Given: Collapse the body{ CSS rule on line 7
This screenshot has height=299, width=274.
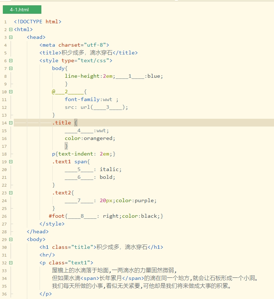Looking at the screenshot, I should click(x=11, y=69).
